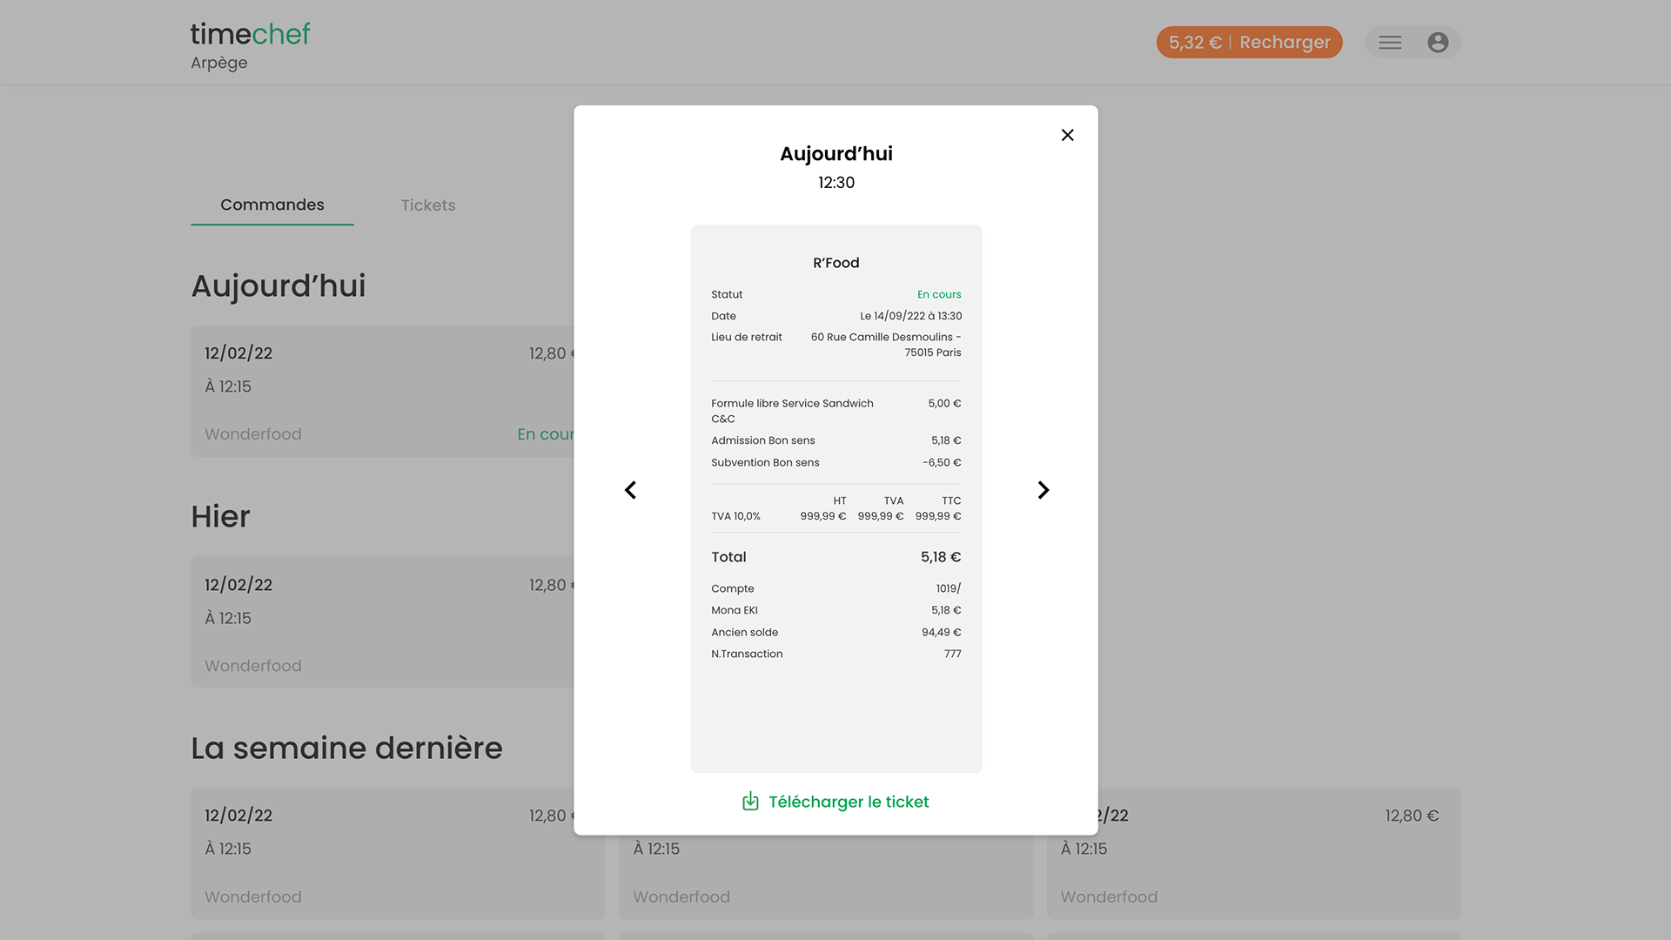Open the Hier Wonderfood order card

(383, 622)
